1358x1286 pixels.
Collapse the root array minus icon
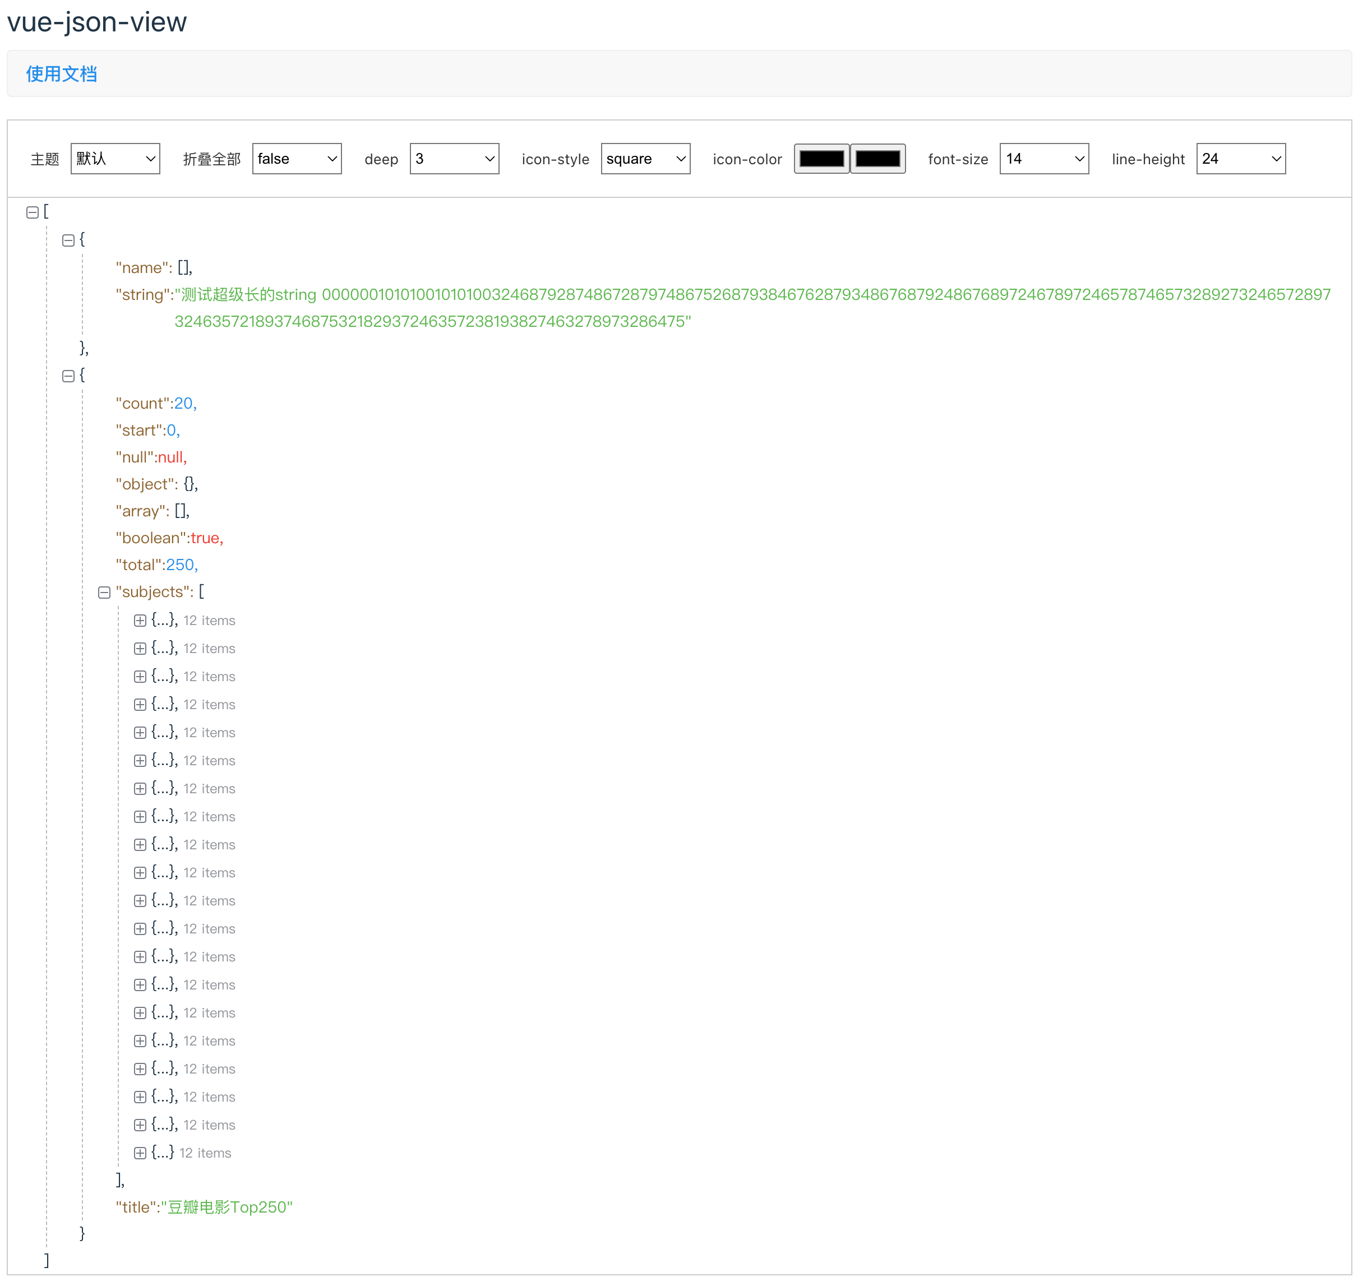[x=32, y=212]
